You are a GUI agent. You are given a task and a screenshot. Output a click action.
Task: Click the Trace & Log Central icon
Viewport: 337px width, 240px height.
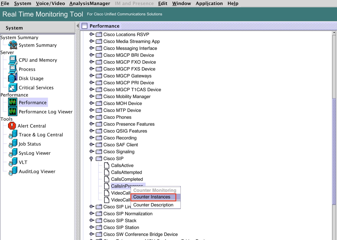click(13, 134)
